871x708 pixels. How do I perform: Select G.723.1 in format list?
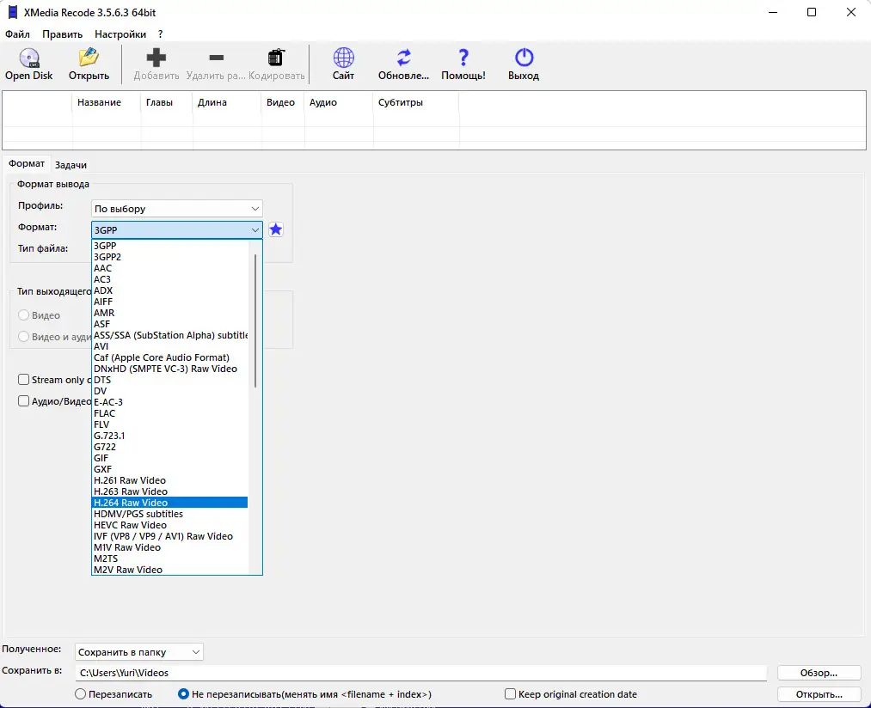(x=169, y=436)
